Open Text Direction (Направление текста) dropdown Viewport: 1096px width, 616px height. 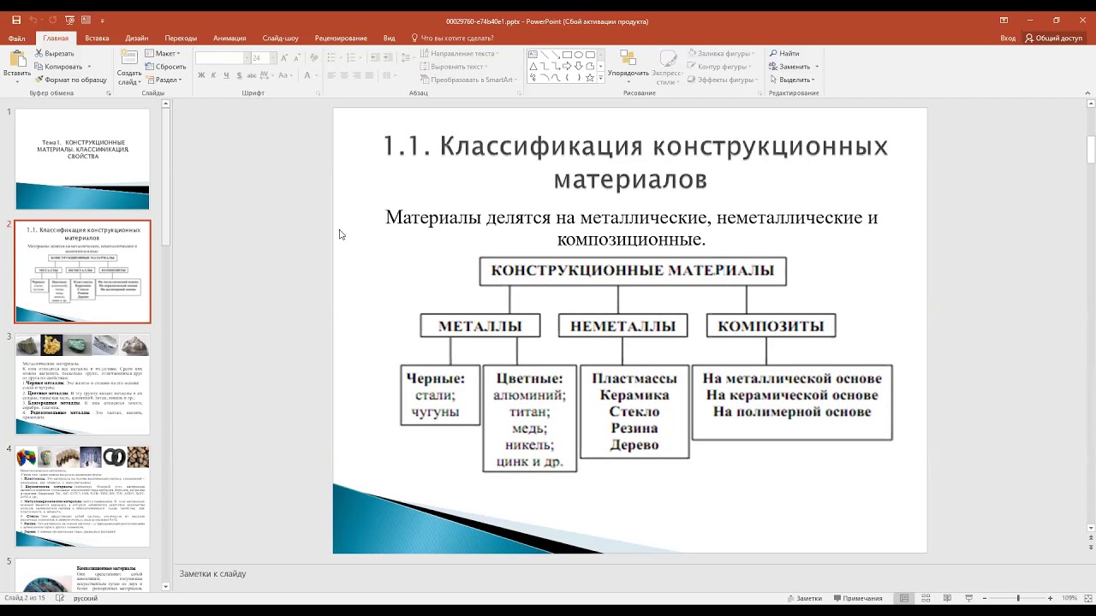pyautogui.click(x=458, y=53)
